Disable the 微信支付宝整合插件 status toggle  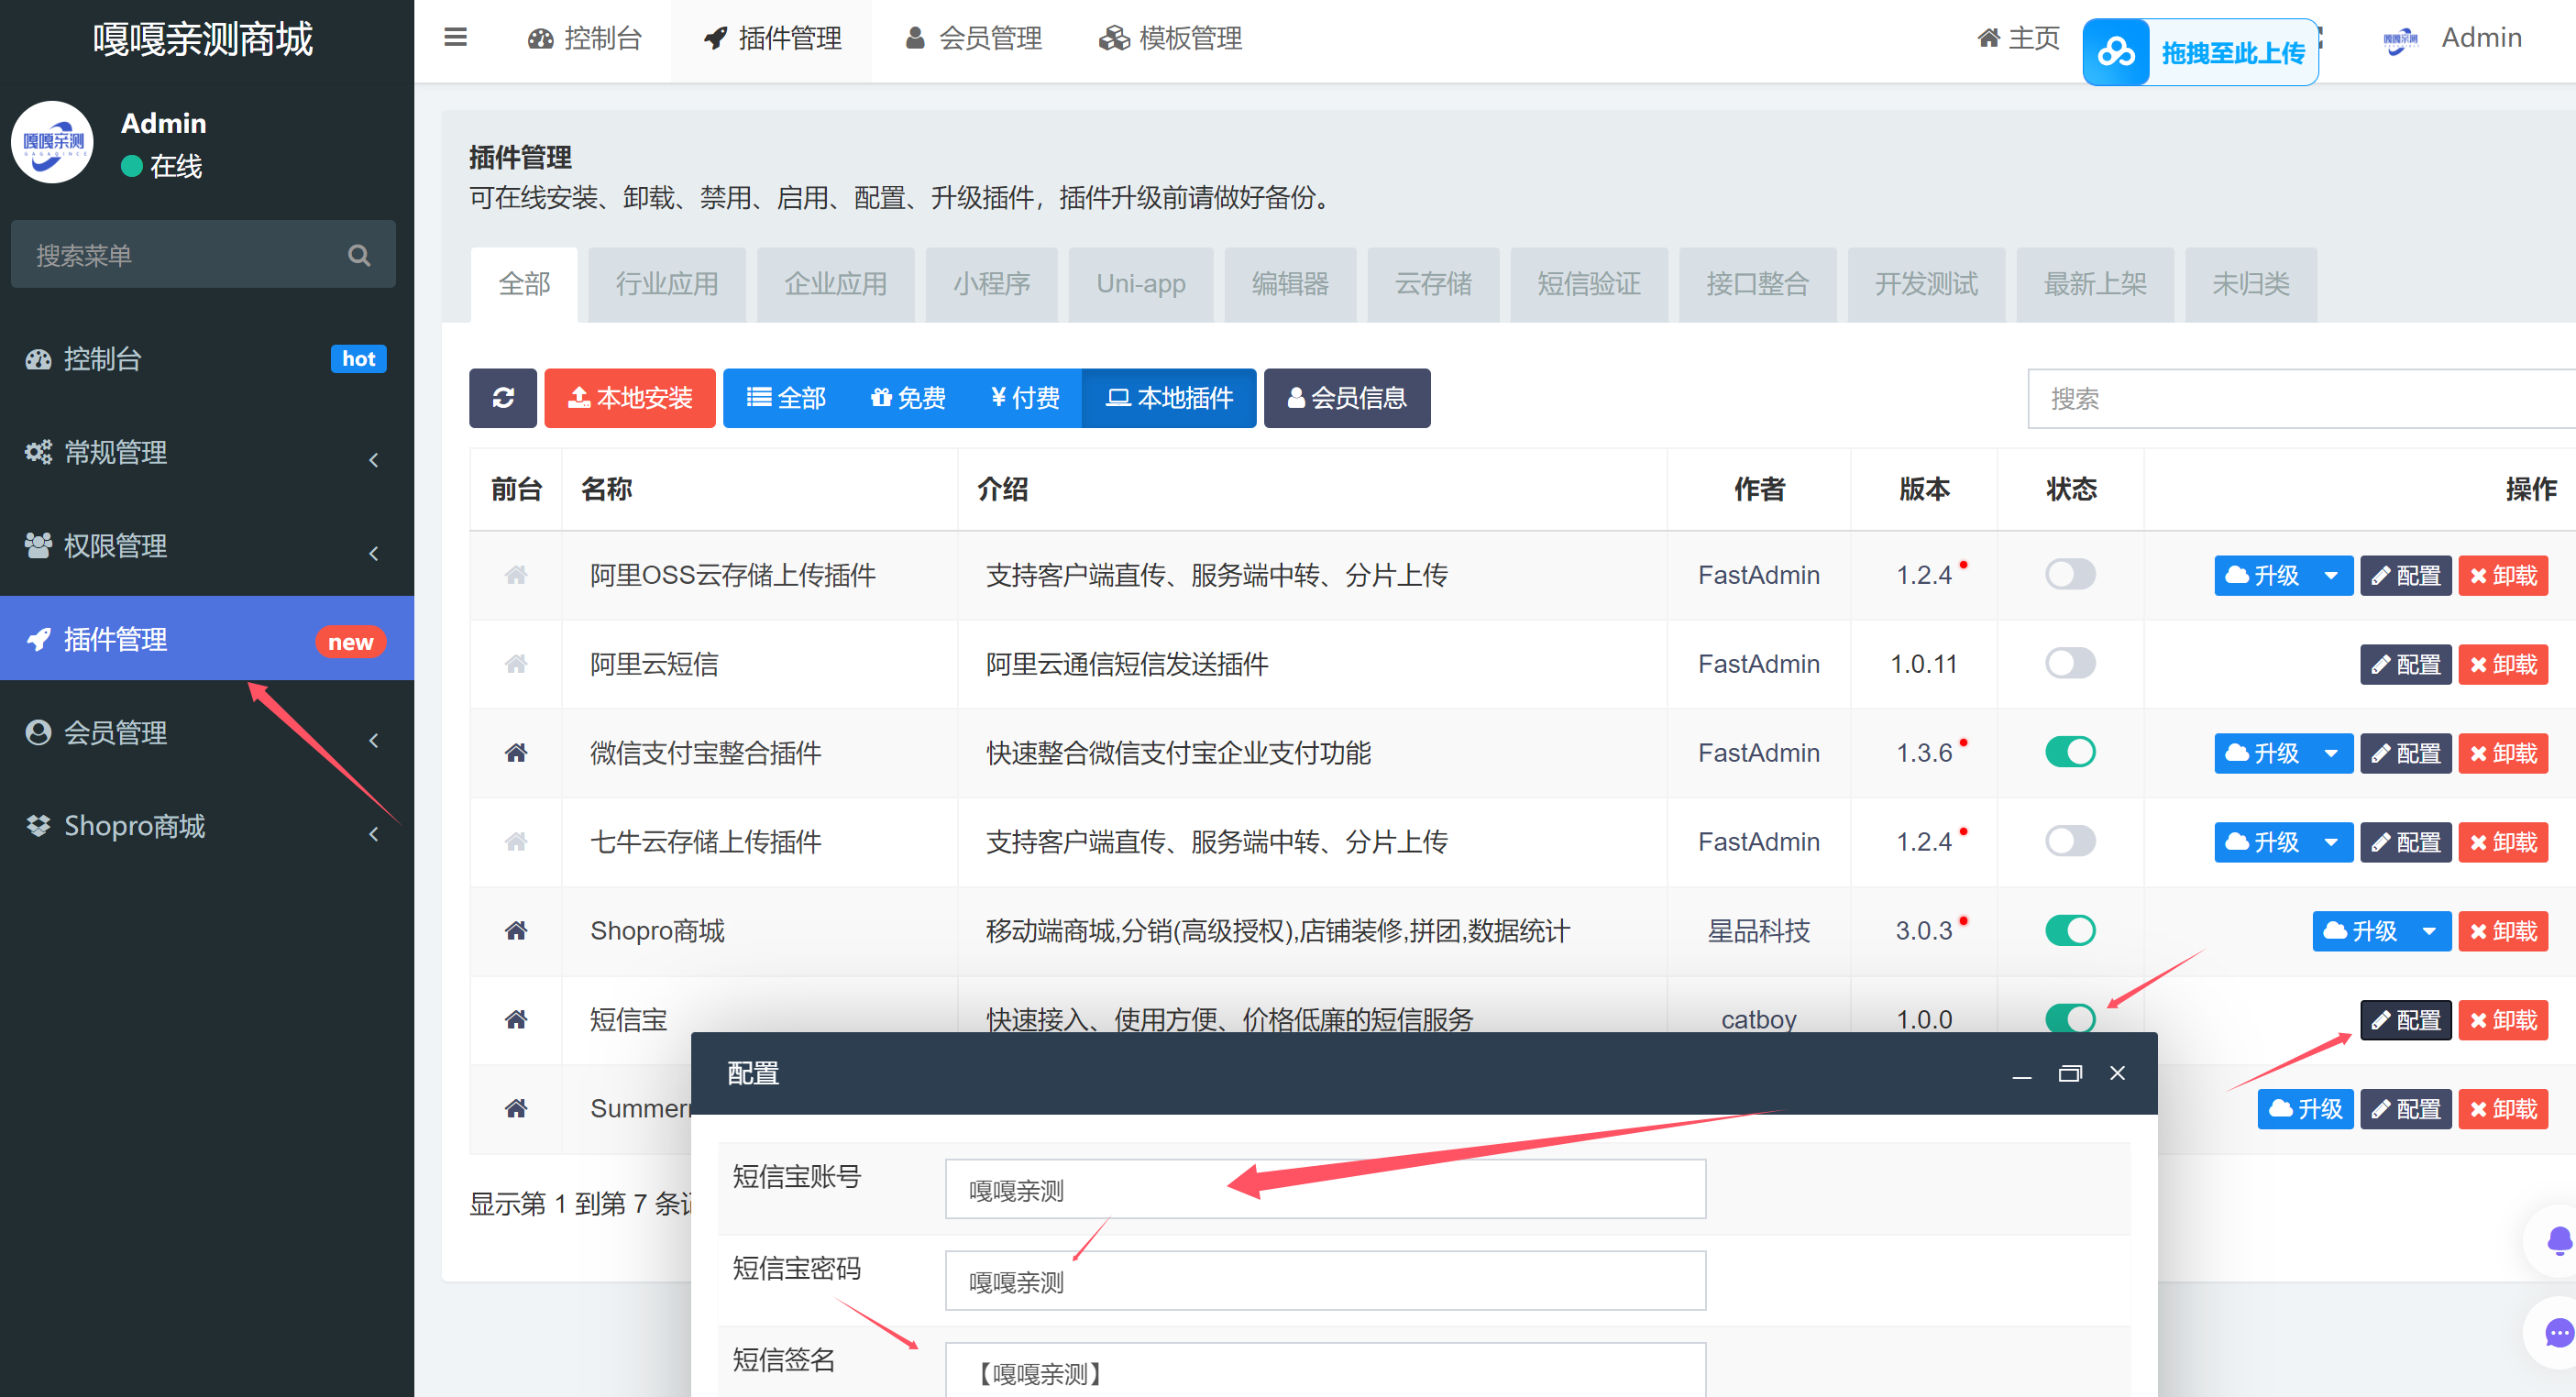coord(2069,752)
